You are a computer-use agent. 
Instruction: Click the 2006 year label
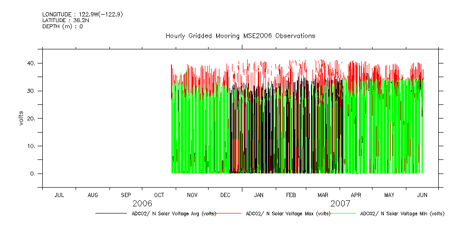tap(142, 204)
